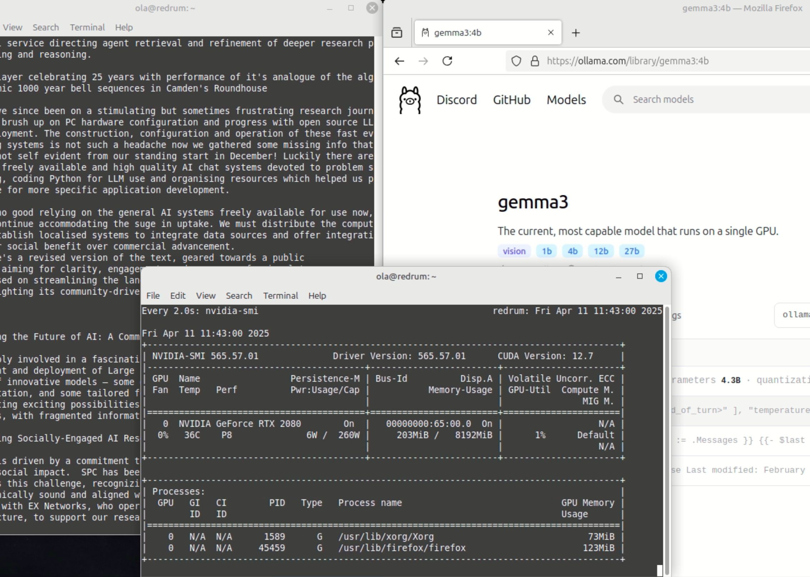The image size is (810, 577).
Task: Maximize the background terminal window
Action: (x=351, y=8)
